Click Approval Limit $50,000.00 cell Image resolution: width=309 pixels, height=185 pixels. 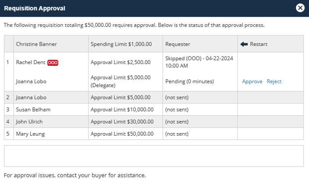click(126, 133)
